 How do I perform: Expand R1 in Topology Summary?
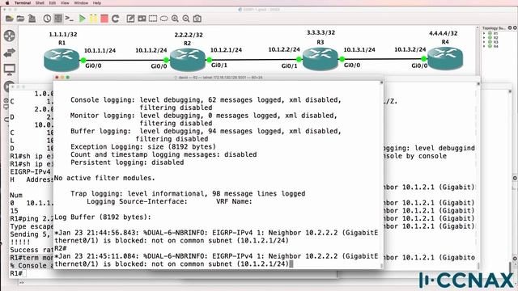(x=484, y=33)
